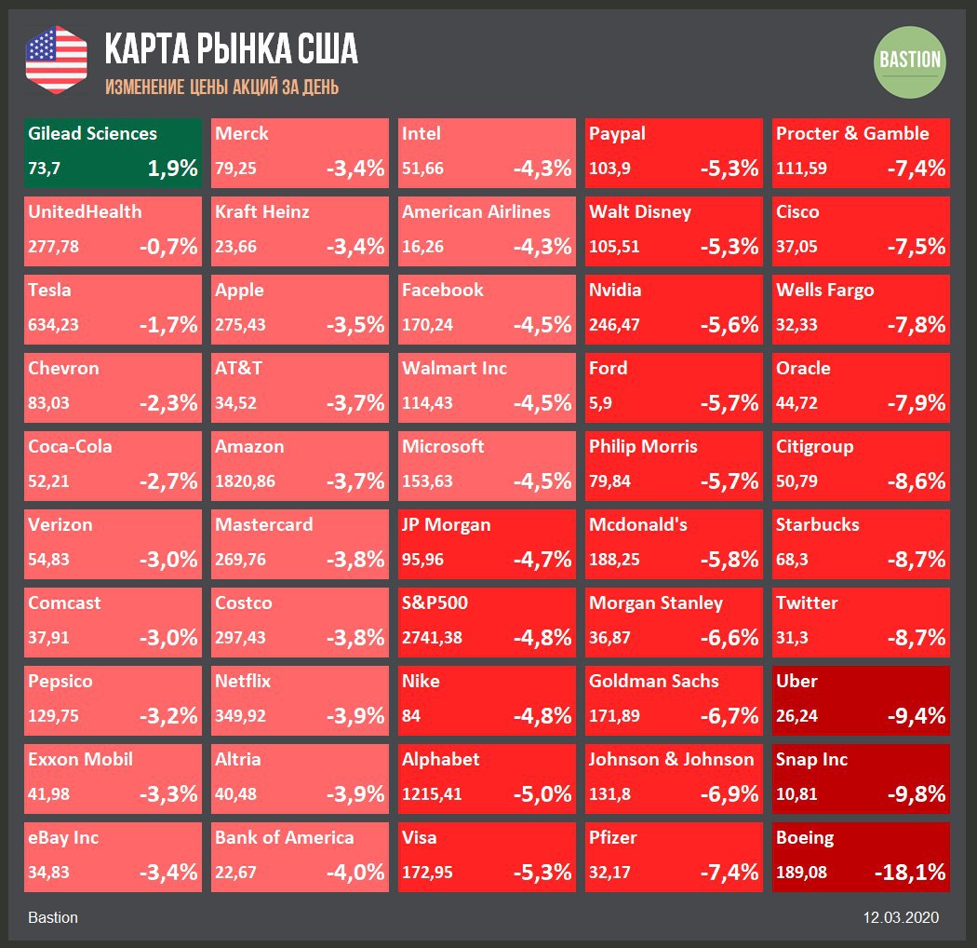The height and width of the screenshot is (948, 977).
Task: Select the Netflix stock tile
Action: click(x=300, y=700)
